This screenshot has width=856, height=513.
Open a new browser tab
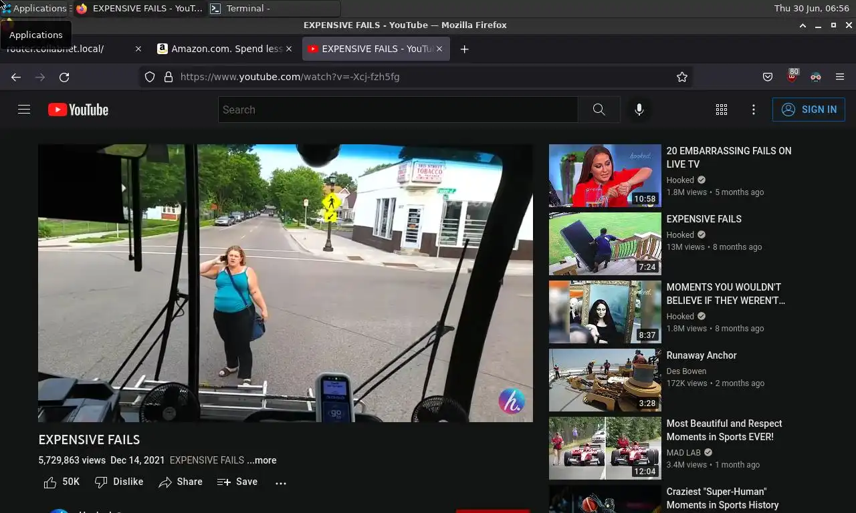pyautogui.click(x=464, y=49)
